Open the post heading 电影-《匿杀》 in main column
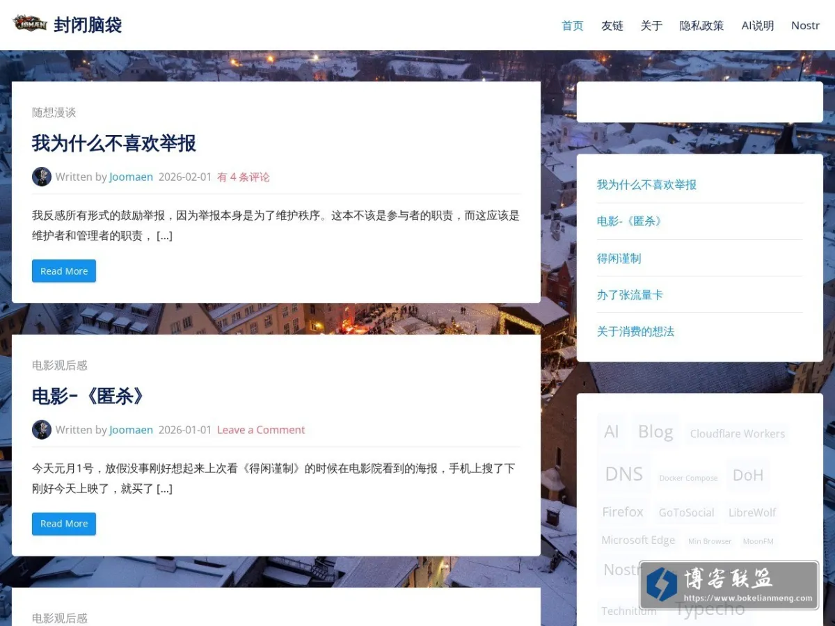 coord(88,396)
